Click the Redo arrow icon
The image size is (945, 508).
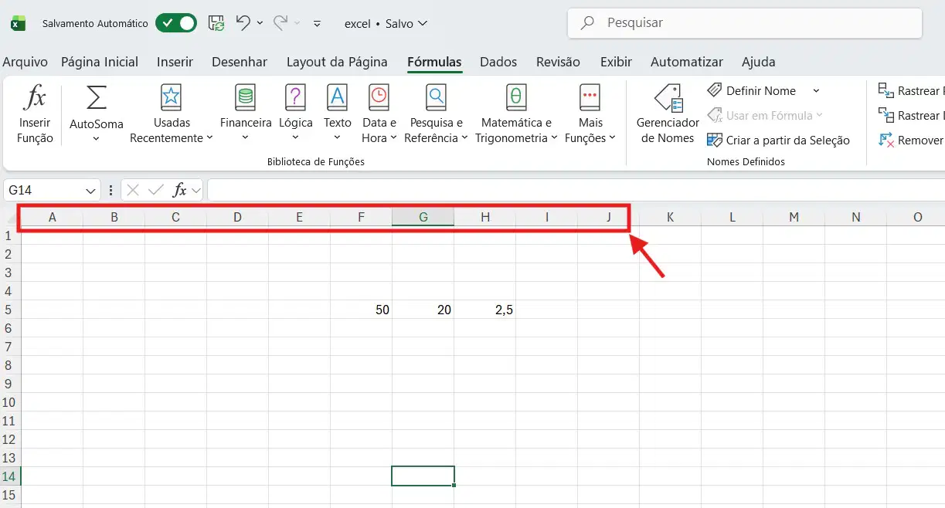(280, 23)
